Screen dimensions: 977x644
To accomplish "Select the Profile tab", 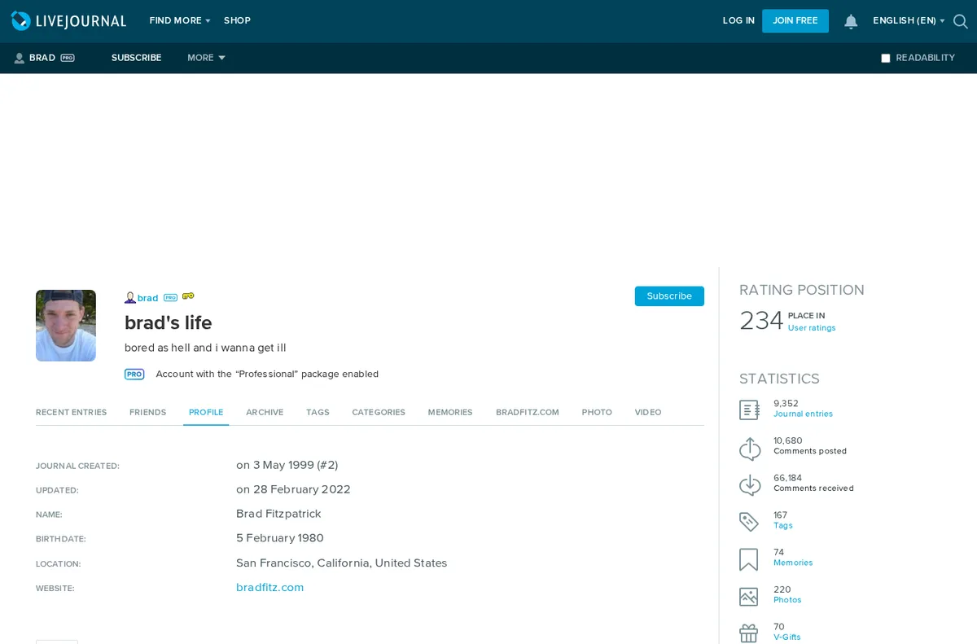I will click(206, 413).
